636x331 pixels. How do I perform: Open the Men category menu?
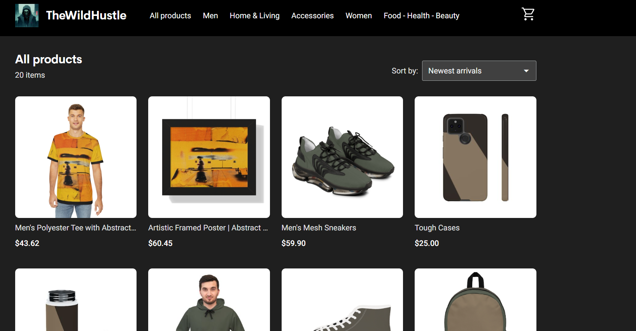pos(210,16)
